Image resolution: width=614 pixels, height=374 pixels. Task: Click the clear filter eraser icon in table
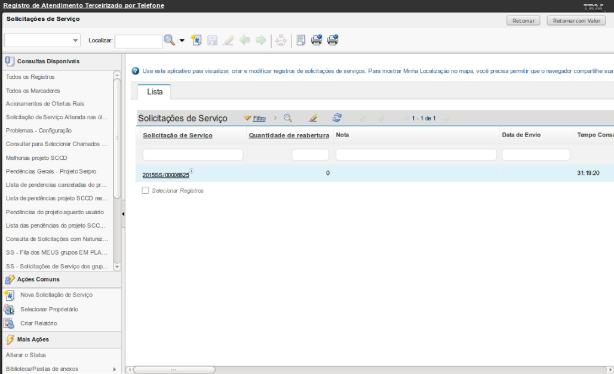coord(313,118)
